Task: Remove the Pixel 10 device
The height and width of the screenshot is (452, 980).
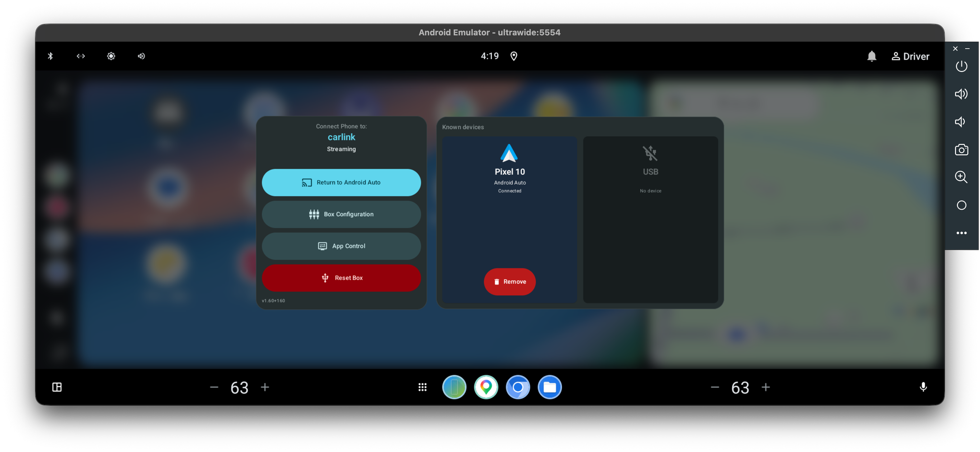Action: [x=510, y=282]
